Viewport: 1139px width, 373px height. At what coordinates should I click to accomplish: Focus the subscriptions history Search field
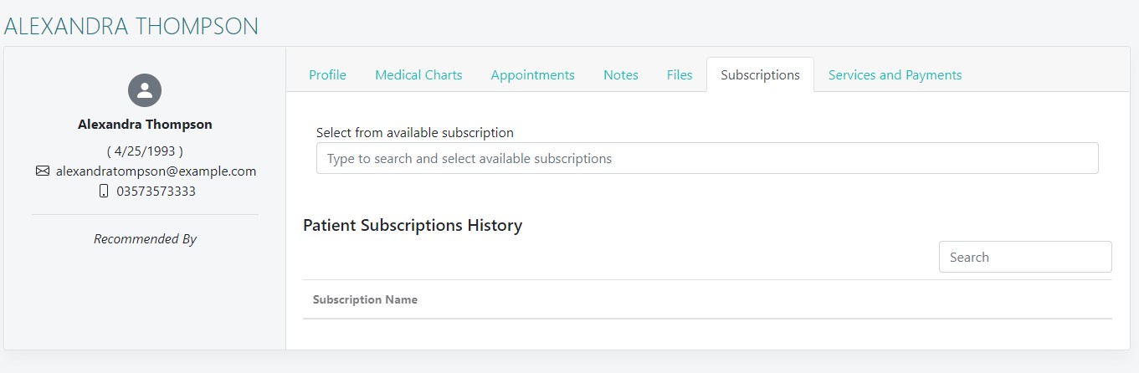click(1024, 258)
